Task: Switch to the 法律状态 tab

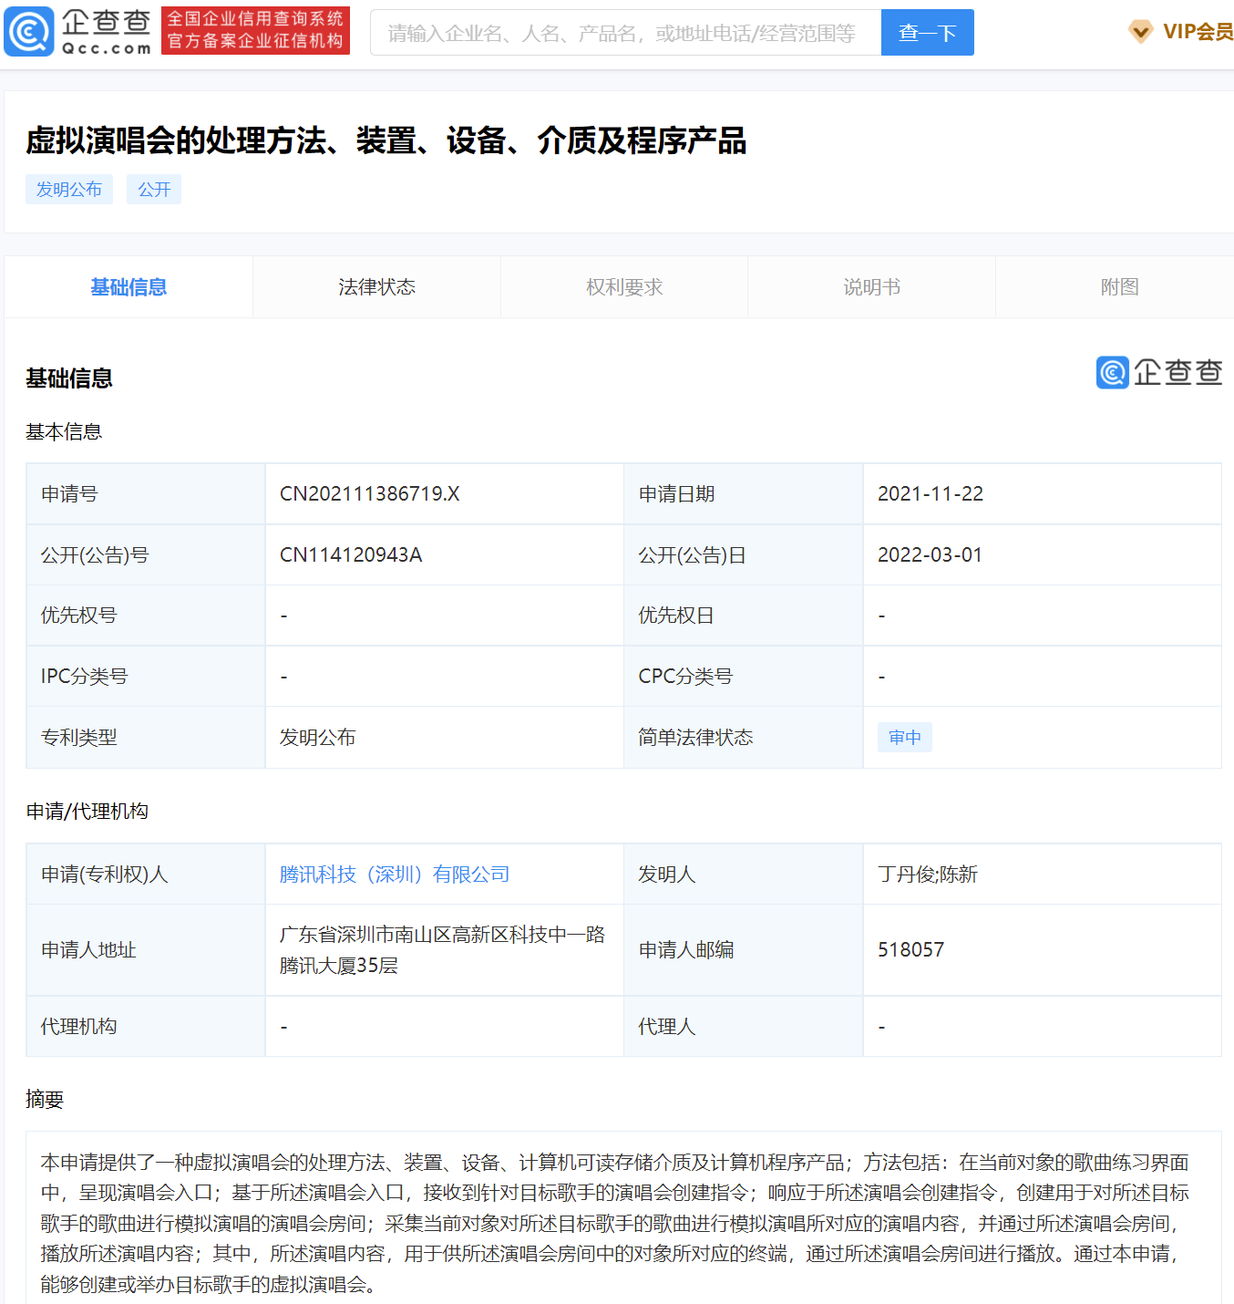Action: coord(375,286)
